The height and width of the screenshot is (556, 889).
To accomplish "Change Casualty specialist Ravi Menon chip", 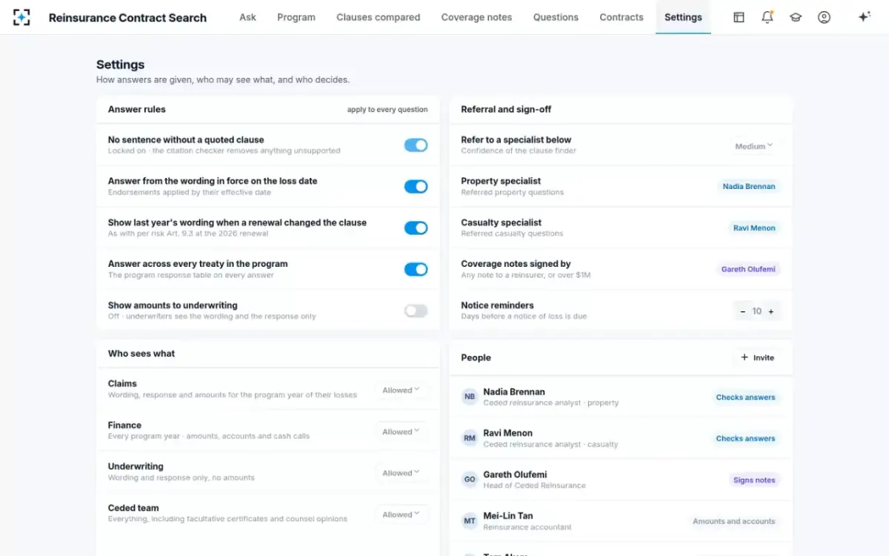I will [754, 228].
